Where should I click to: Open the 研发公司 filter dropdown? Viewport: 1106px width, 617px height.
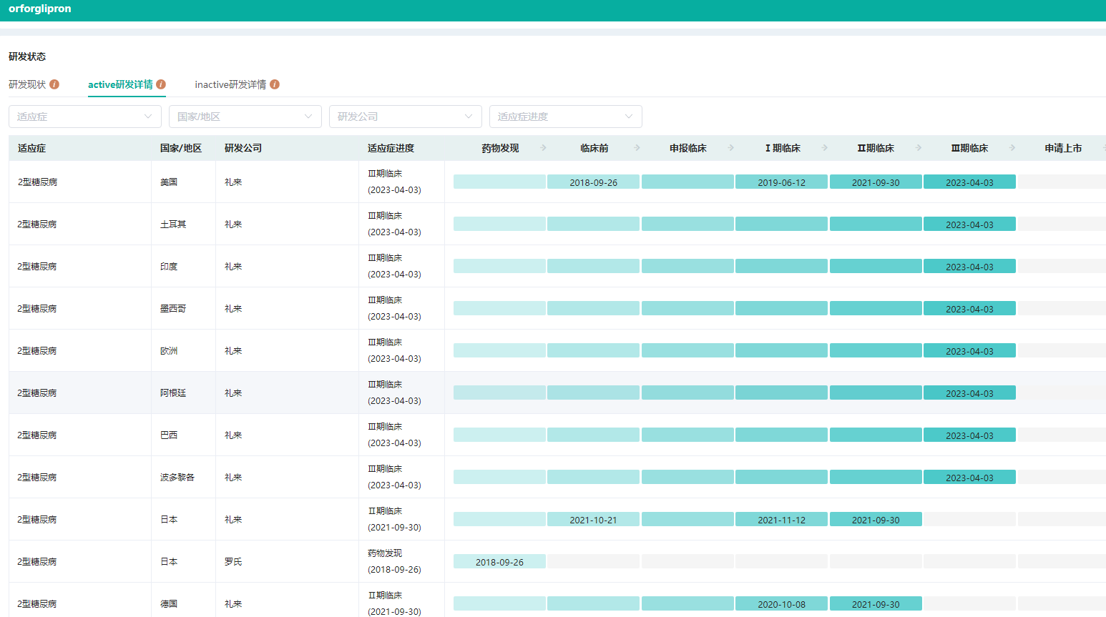[405, 117]
